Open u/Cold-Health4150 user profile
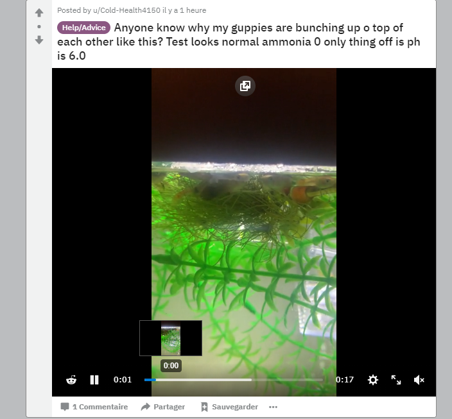The image size is (452, 419). pos(126,10)
